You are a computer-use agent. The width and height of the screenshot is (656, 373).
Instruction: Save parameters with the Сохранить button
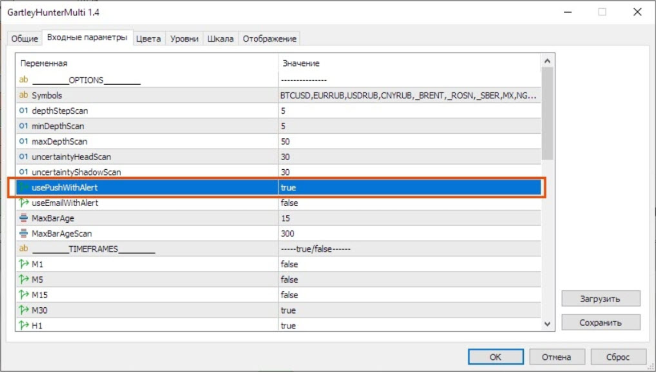tap(601, 322)
